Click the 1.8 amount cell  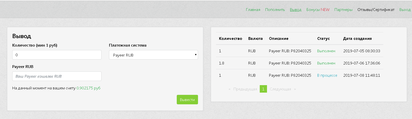pos(221,63)
